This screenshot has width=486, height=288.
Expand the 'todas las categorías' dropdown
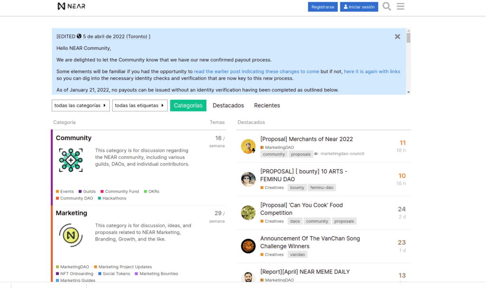81,105
